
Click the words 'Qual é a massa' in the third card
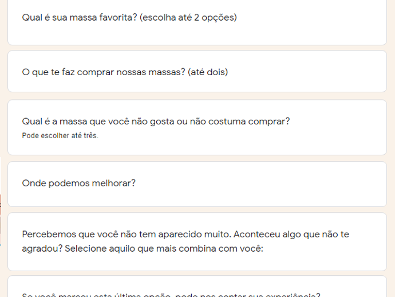coord(54,122)
